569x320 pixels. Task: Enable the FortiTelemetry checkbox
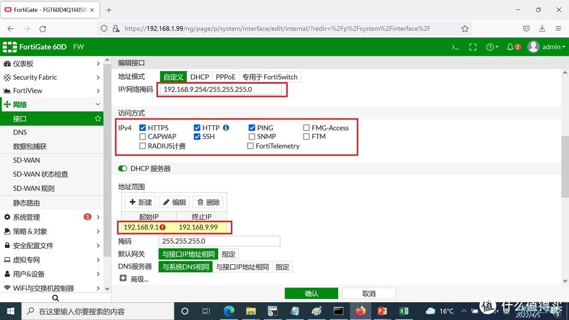tap(250, 146)
